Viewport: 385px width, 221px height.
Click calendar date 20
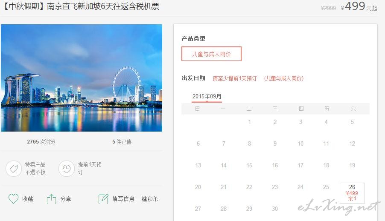point(198,187)
